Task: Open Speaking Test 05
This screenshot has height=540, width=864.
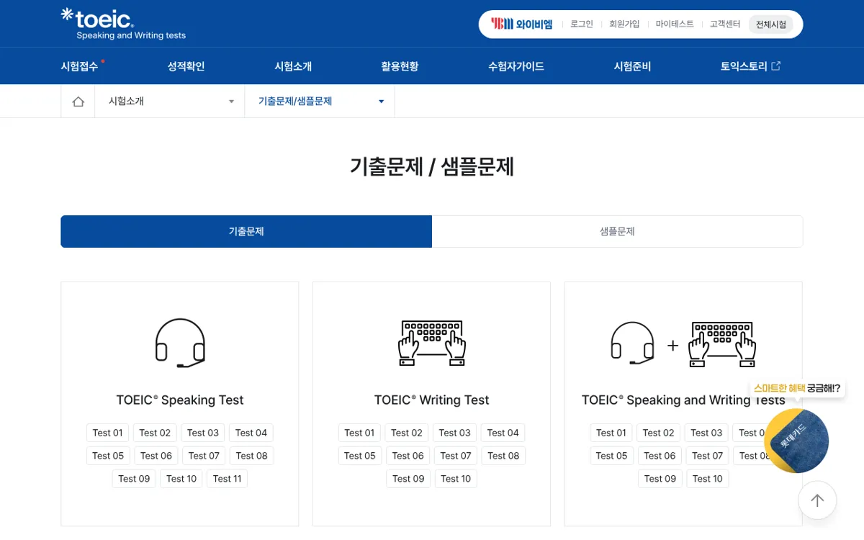Action: pyautogui.click(x=108, y=456)
